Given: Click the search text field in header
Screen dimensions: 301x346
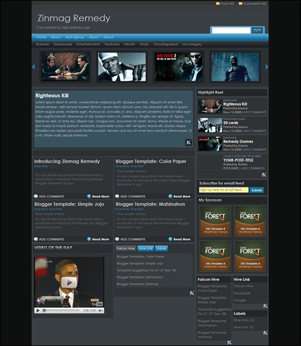Looking at the screenshot, I should (x=231, y=31).
